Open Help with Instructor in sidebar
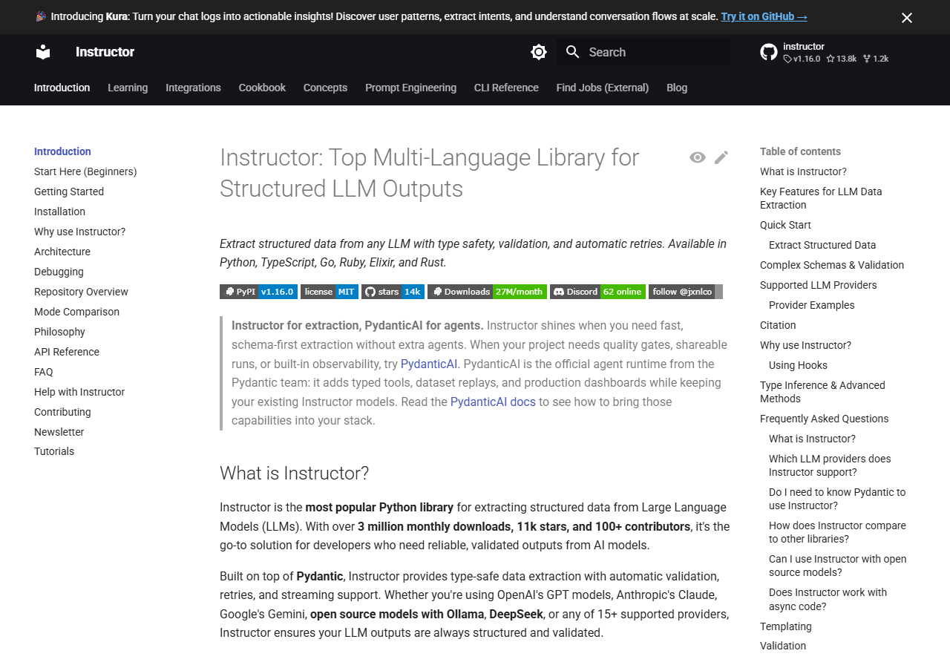Viewport: 950px width, 668px height. tap(79, 392)
